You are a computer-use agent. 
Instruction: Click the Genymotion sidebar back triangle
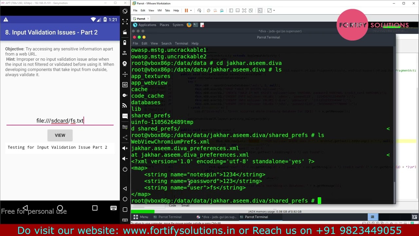click(x=125, y=188)
